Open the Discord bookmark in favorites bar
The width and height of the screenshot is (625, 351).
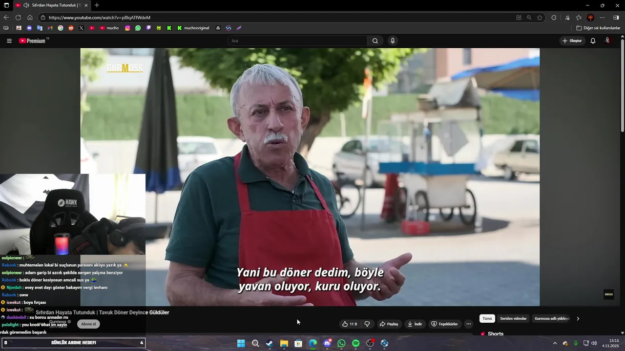point(29,28)
